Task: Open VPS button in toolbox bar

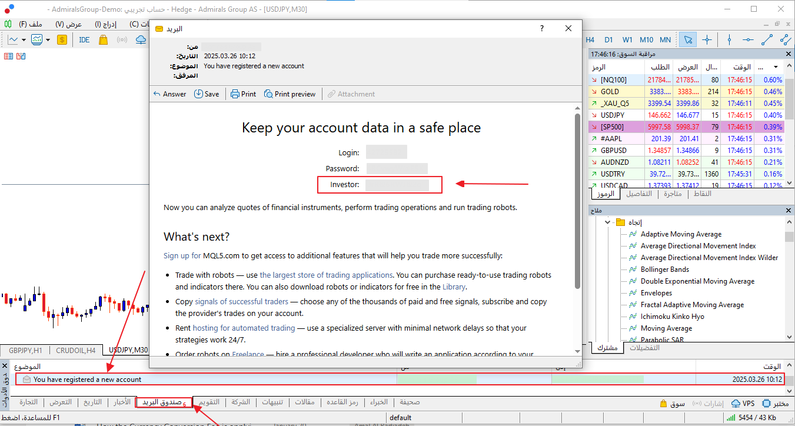Action: pyautogui.click(x=742, y=404)
